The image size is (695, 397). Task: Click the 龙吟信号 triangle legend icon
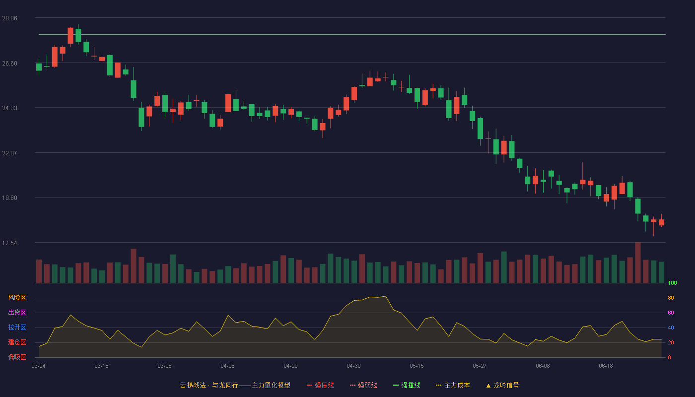pyautogui.click(x=488, y=386)
